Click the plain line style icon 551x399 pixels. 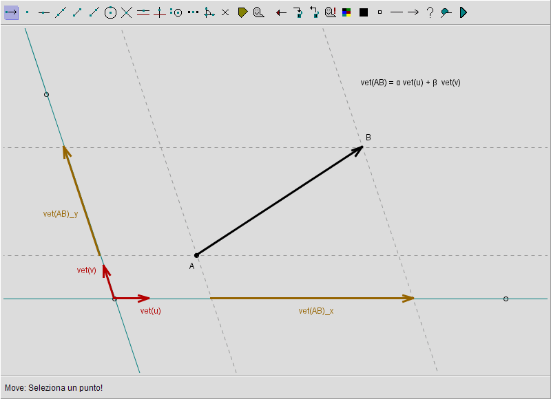click(397, 12)
